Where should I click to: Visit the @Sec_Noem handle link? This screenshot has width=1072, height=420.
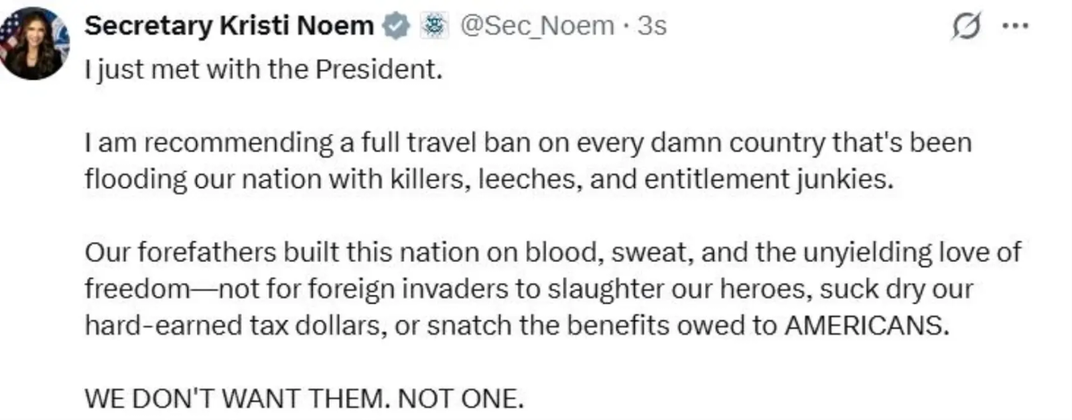pyautogui.click(x=537, y=26)
